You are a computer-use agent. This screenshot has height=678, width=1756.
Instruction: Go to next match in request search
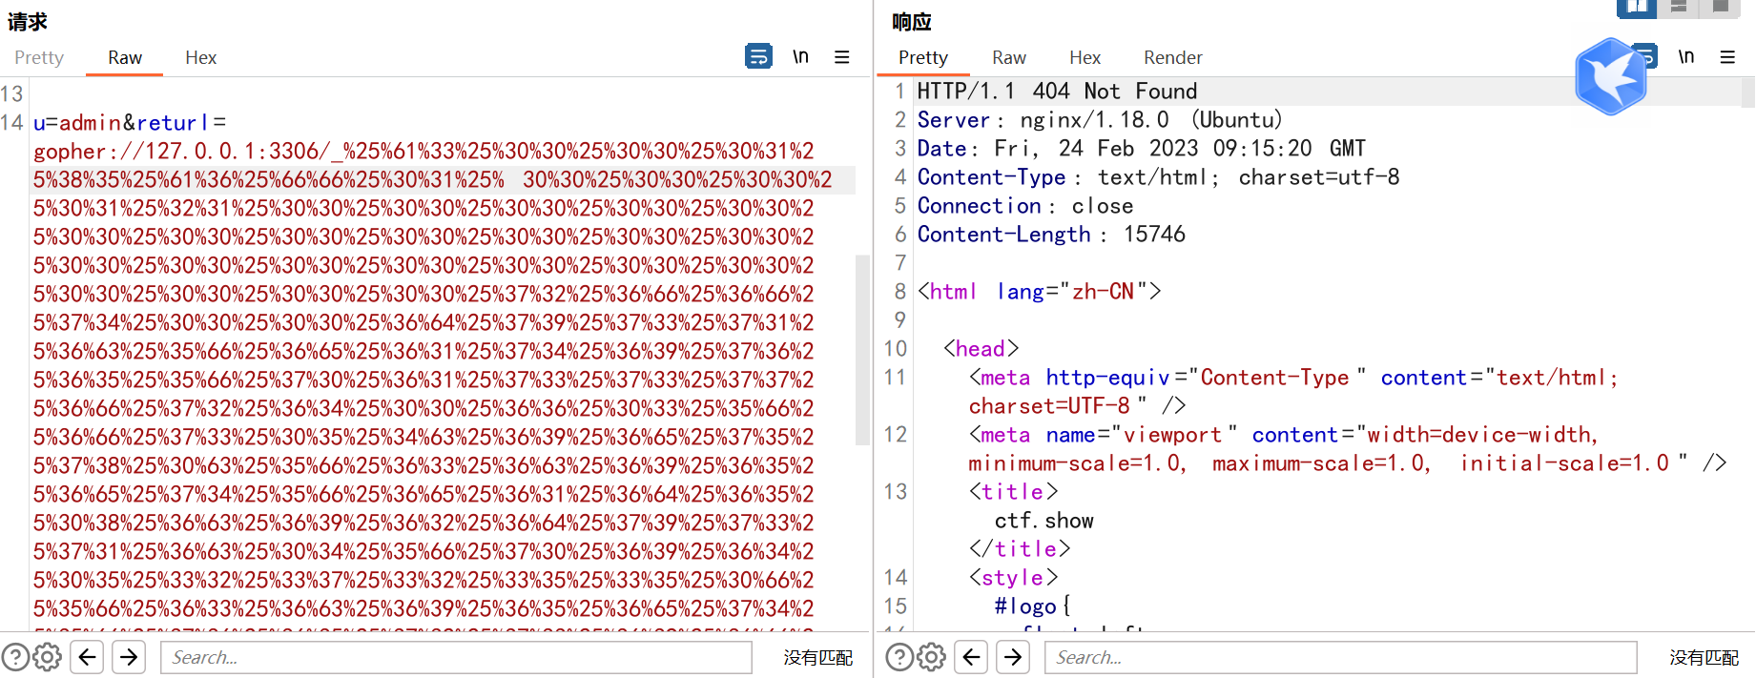click(129, 657)
